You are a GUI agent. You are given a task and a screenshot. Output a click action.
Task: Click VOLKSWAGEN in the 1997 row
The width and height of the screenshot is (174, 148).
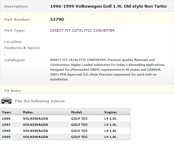(35, 125)
